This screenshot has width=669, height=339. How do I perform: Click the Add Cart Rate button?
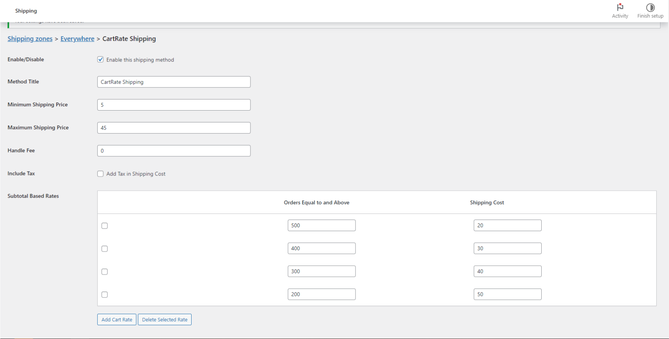pyautogui.click(x=117, y=319)
